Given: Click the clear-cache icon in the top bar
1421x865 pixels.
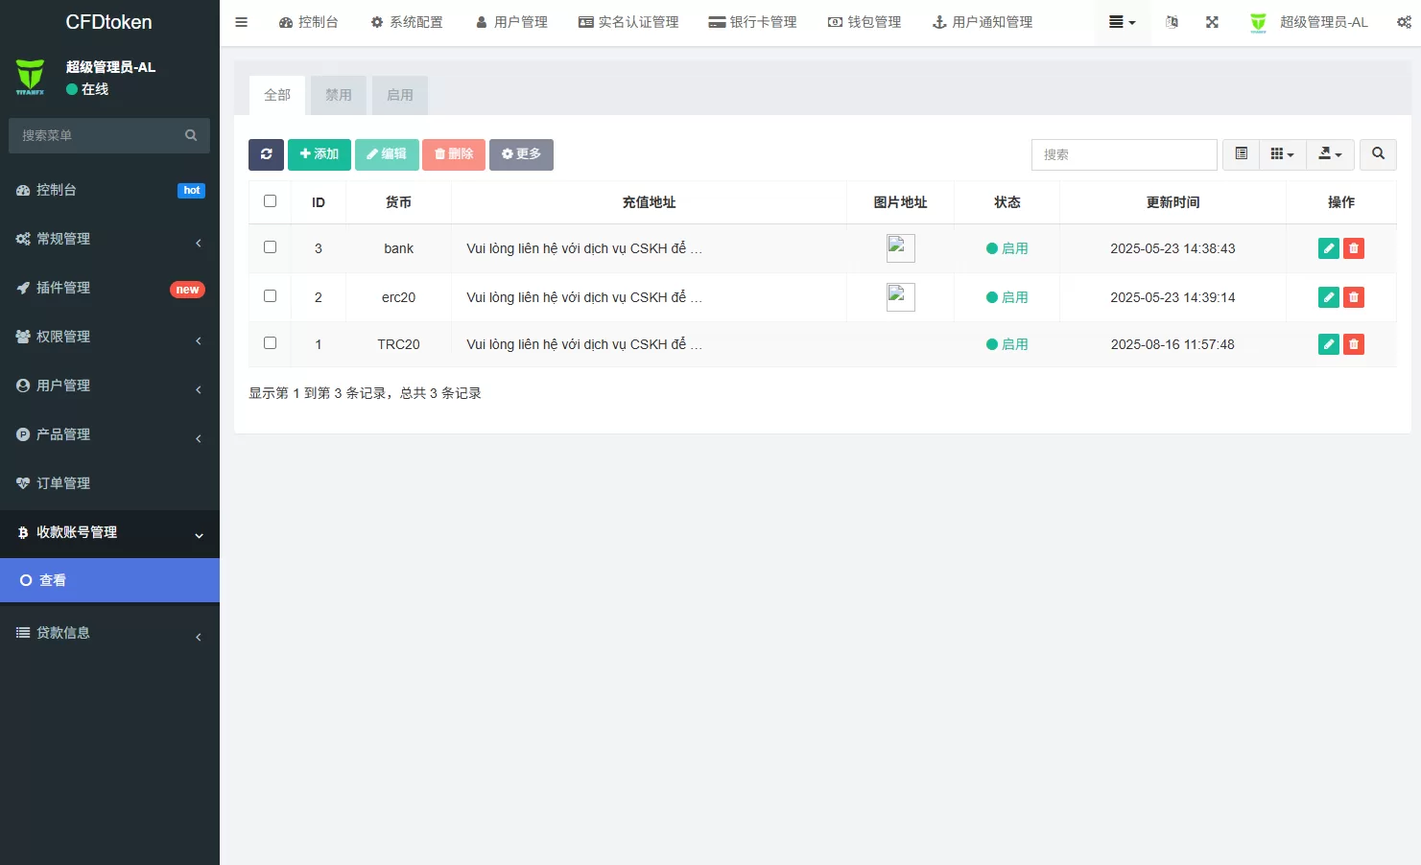Looking at the screenshot, I should tap(1172, 21).
